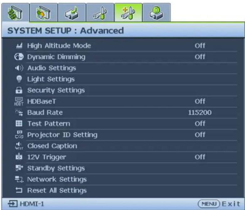Toggle Test Pattern Off value

[x=200, y=124]
